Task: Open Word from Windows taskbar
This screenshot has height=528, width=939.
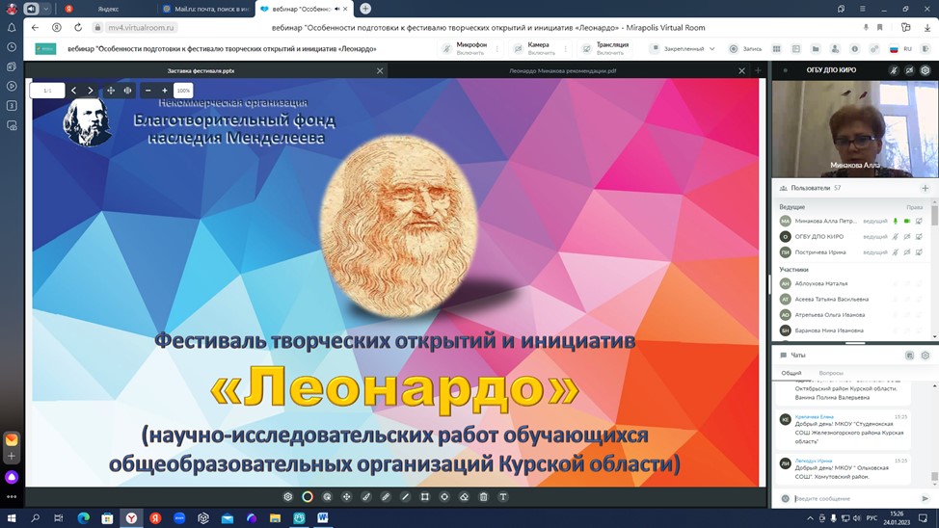Action: coord(323,517)
